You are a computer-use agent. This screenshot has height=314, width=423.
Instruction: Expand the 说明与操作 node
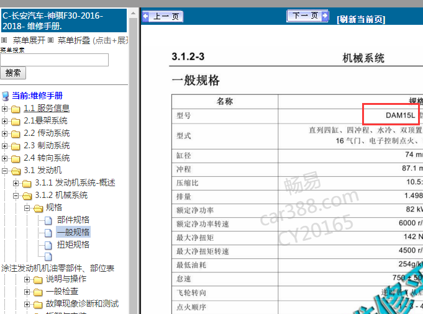pyautogui.click(x=27, y=279)
